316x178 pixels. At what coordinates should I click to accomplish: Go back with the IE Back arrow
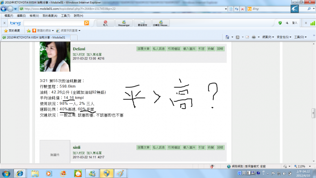(x=3, y=9)
